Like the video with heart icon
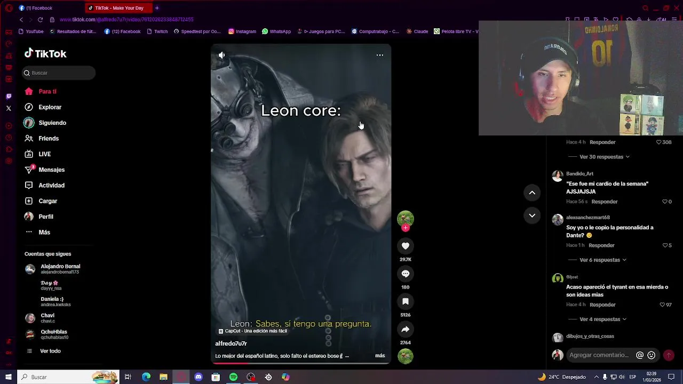 406,246
